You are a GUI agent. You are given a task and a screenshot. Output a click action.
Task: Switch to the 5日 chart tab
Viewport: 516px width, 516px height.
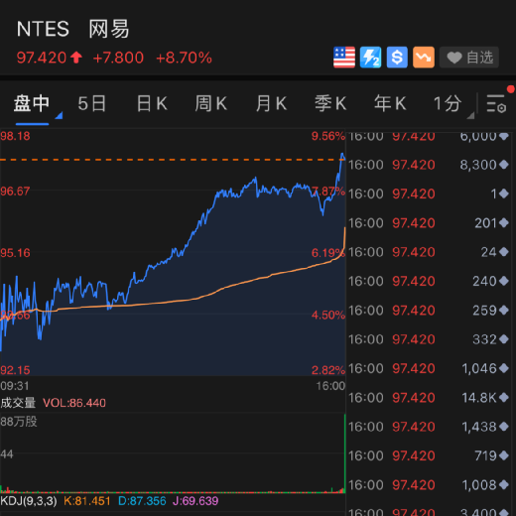point(92,103)
